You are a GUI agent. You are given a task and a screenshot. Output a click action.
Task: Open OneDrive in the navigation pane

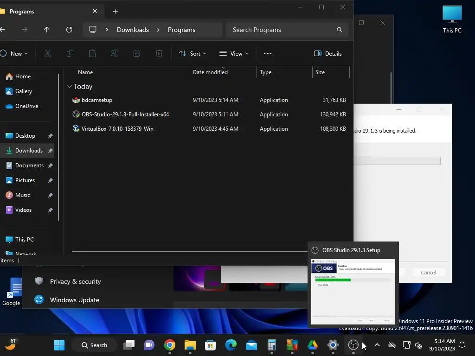(27, 106)
